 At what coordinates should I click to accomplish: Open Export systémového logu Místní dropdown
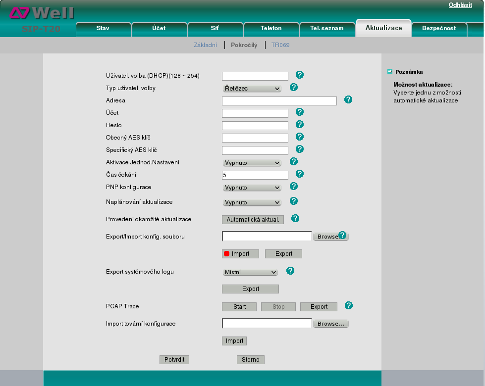pyautogui.click(x=250, y=272)
